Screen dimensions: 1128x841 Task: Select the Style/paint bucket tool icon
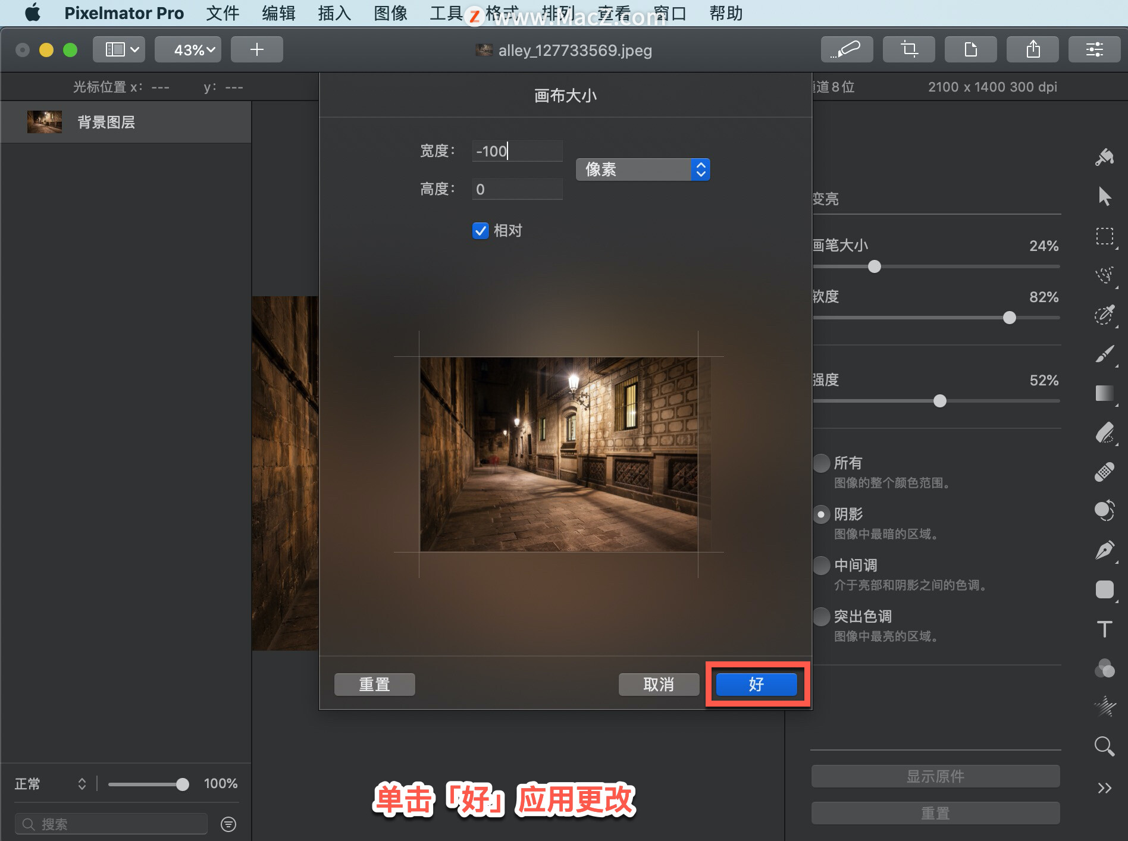click(x=1105, y=157)
